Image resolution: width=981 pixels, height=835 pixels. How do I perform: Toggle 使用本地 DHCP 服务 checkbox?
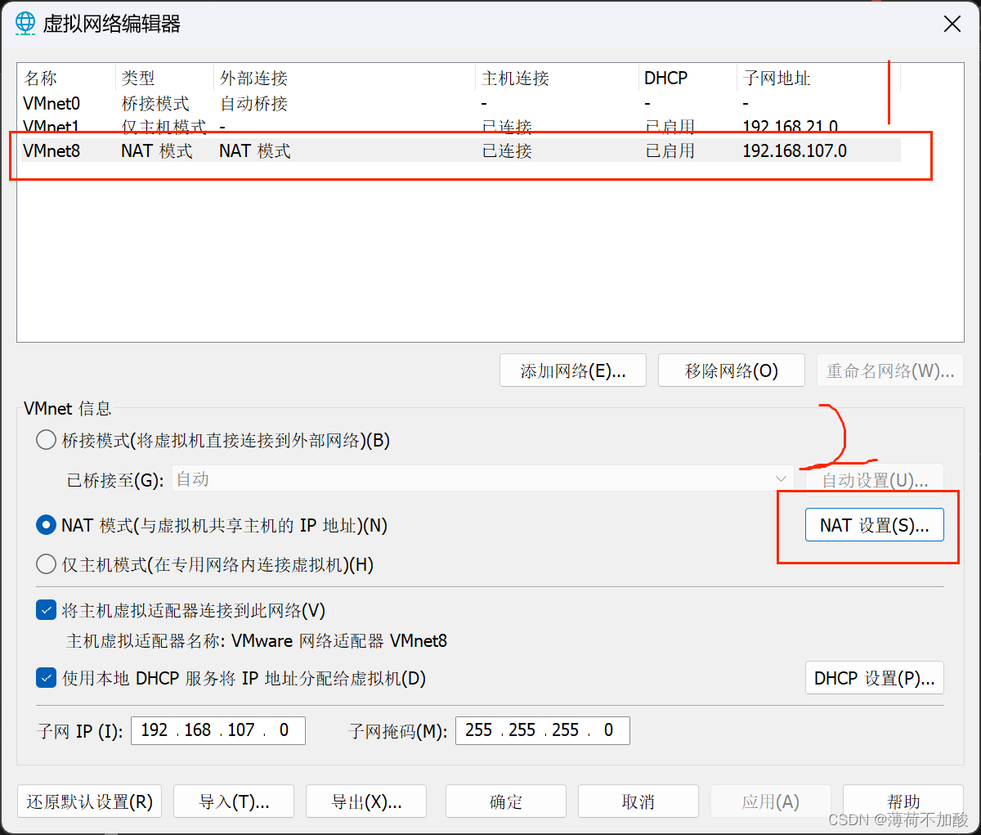coord(47,678)
